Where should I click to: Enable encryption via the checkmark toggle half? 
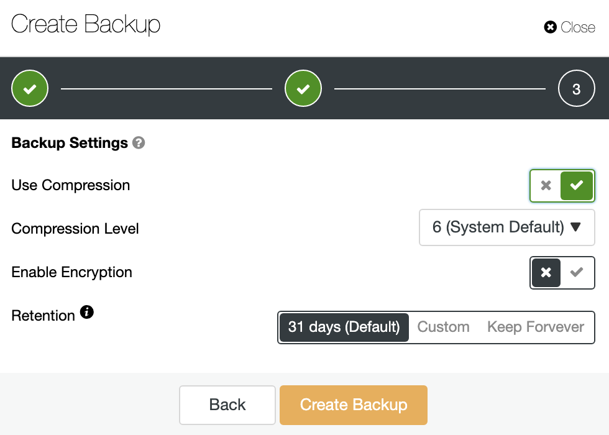(x=577, y=272)
